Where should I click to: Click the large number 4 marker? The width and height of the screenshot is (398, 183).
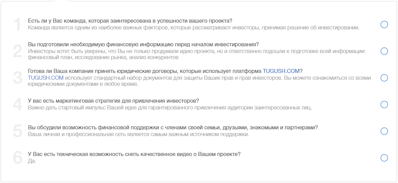click(18, 105)
